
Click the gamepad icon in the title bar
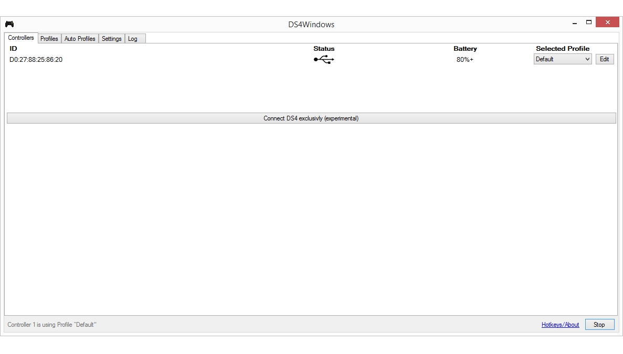(x=8, y=24)
